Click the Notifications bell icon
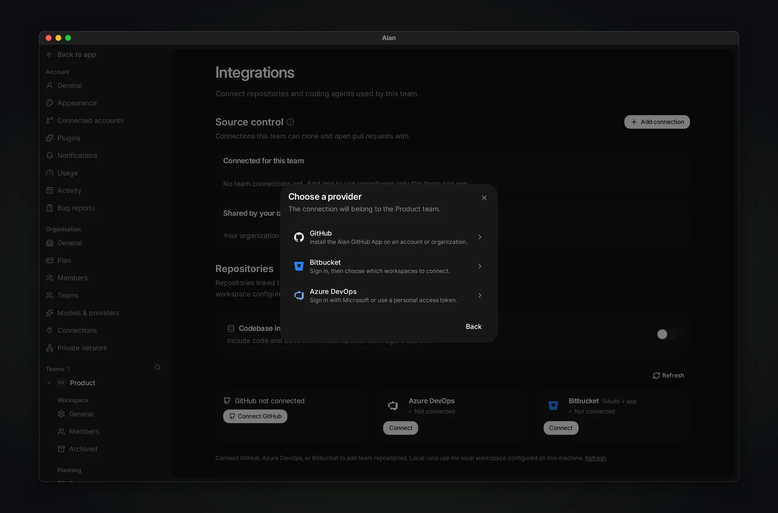This screenshot has height=513, width=778. click(x=50, y=155)
